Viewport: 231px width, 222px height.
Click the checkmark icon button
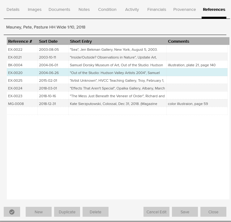click(x=12, y=212)
